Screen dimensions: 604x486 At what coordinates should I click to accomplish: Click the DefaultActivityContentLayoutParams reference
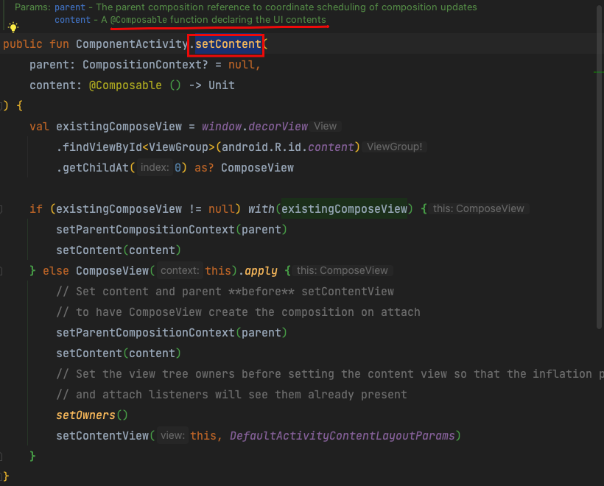point(342,435)
